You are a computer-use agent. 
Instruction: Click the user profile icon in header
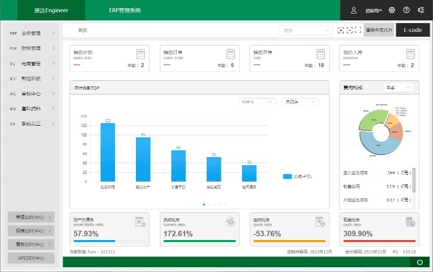(353, 10)
